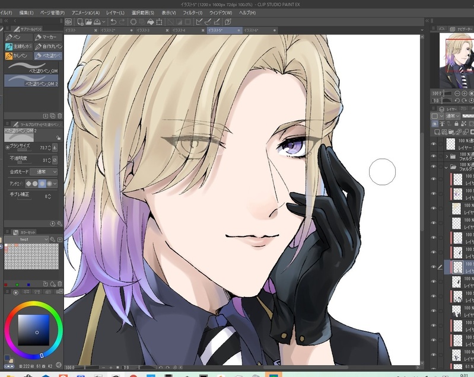Viewport: 474px width, 377px height.
Task: Delete color with color set trash icon
Action: (59, 284)
